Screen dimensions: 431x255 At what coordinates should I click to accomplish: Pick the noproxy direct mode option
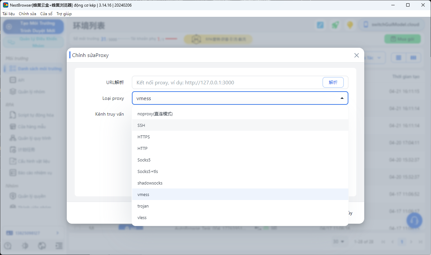(x=155, y=114)
